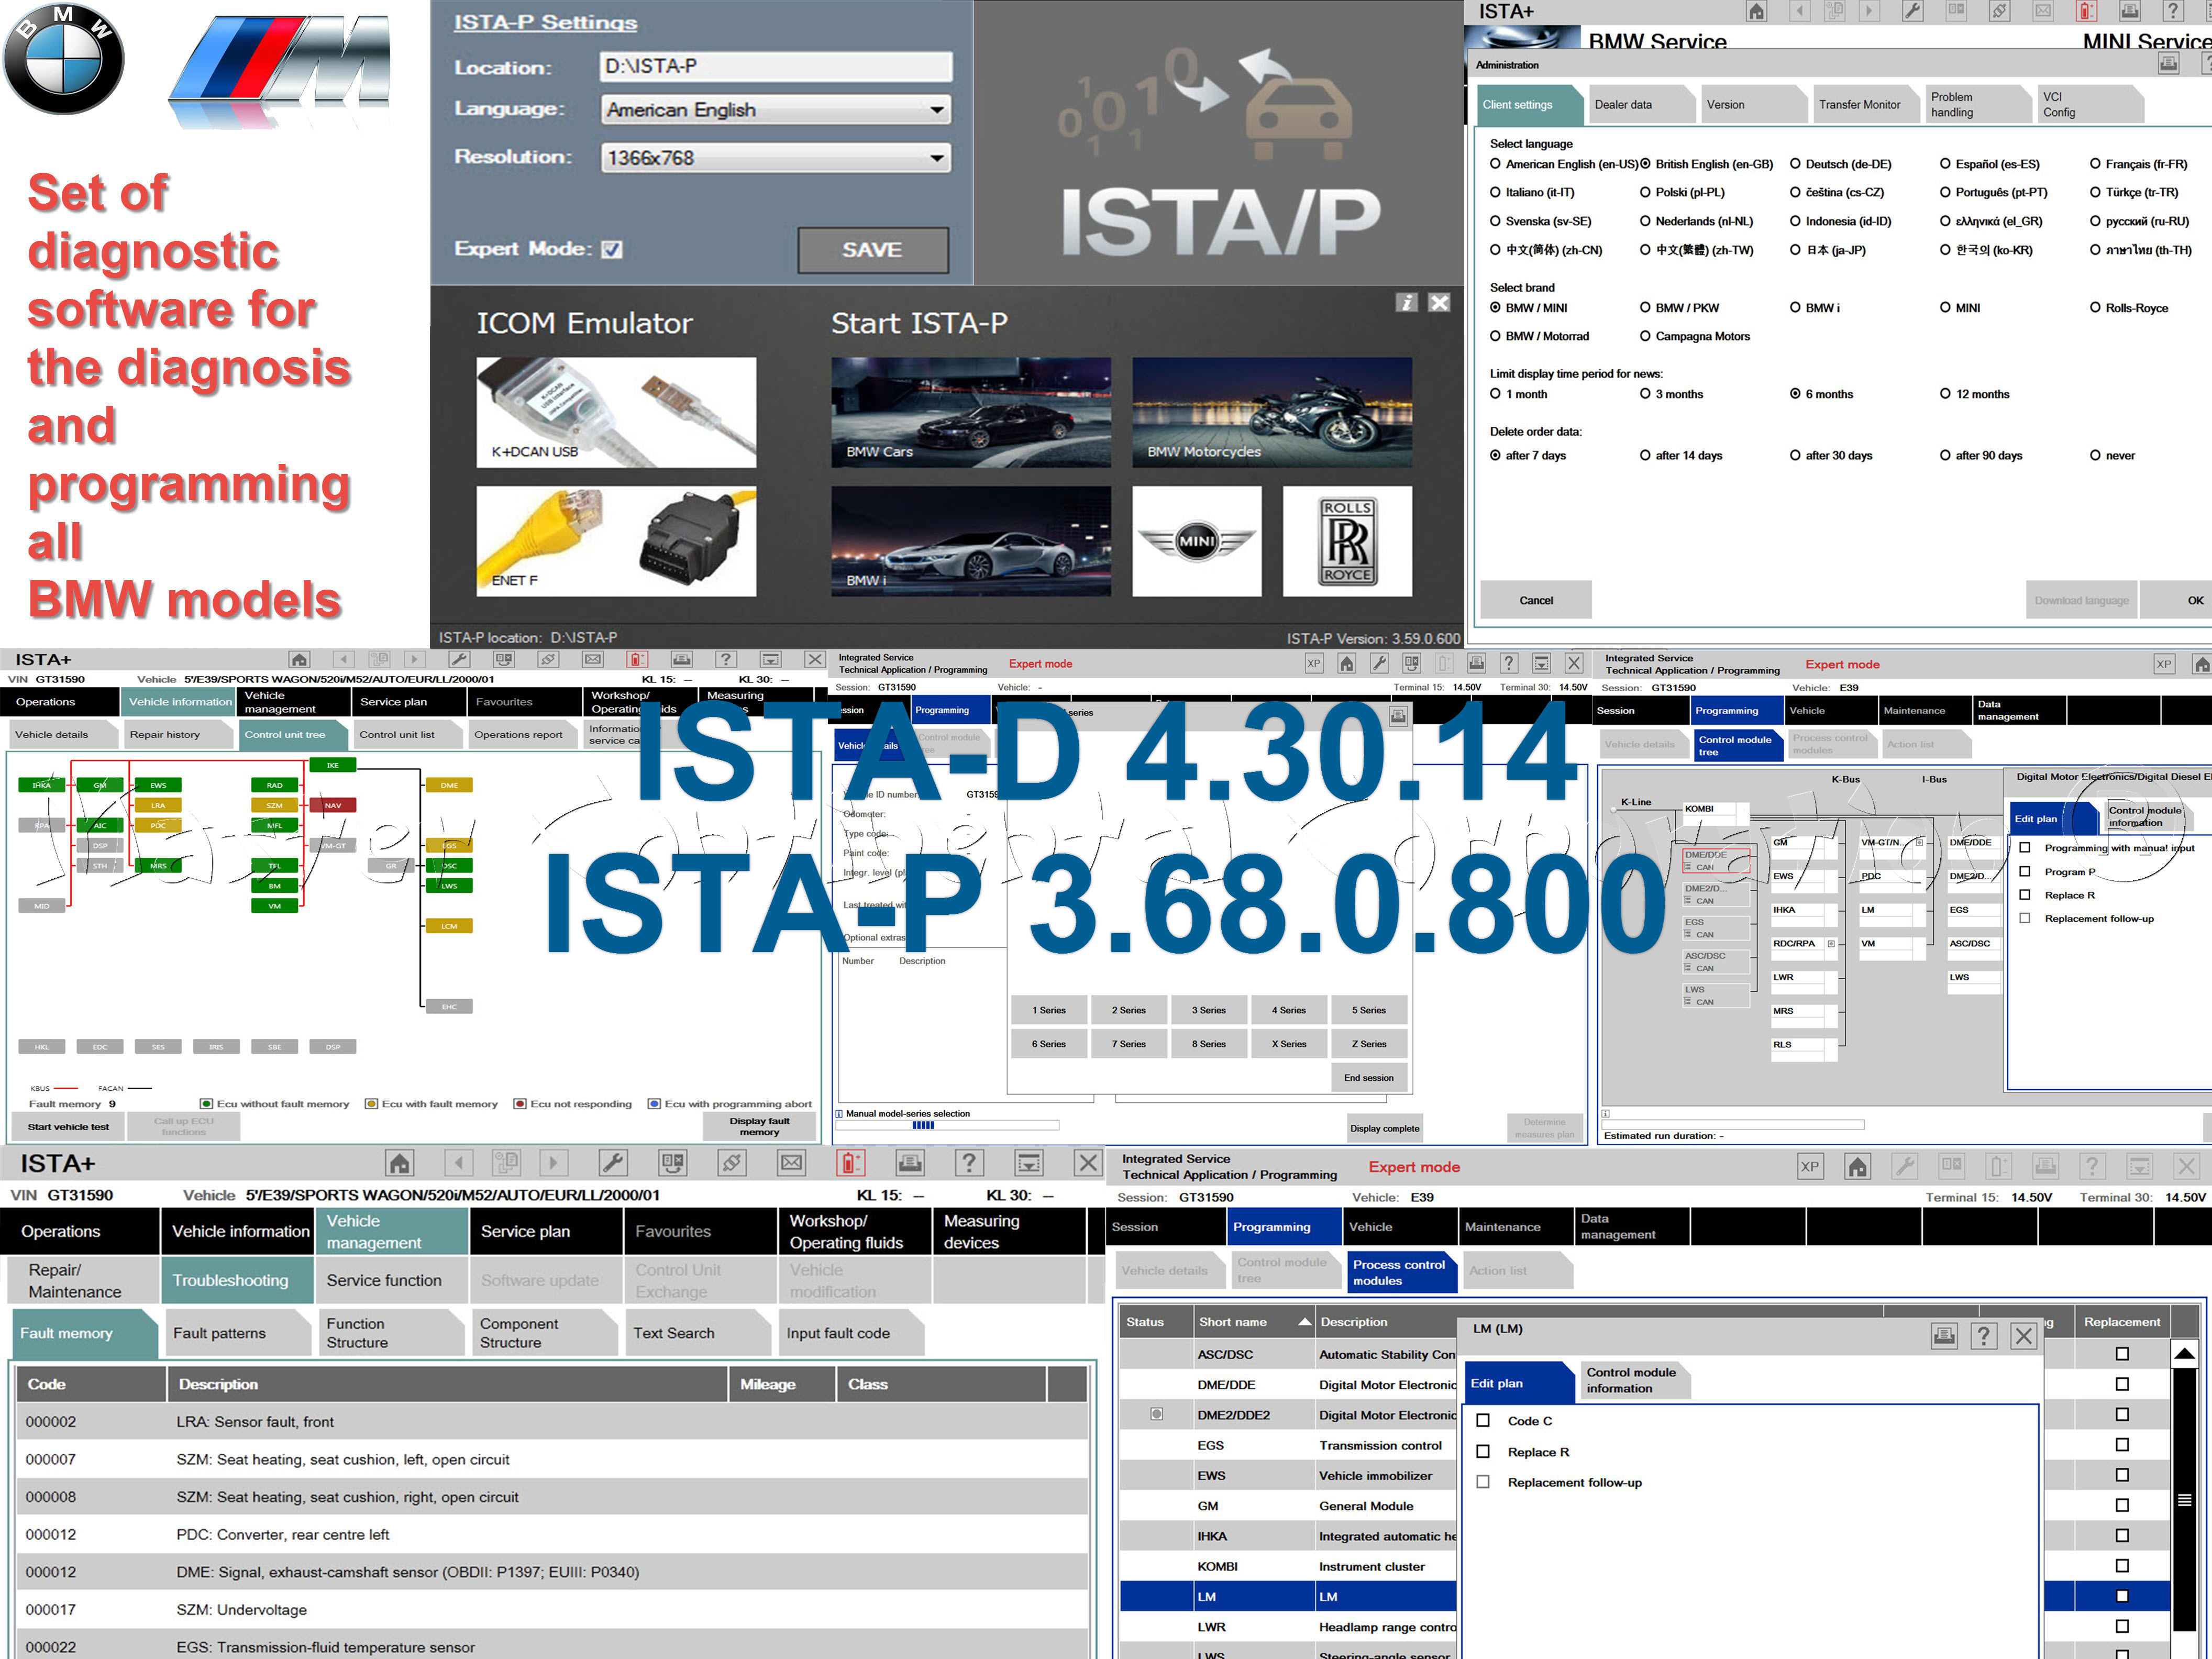Expand RDC/RPA node plus in control module tree
Image resolution: width=2212 pixels, height=1659 pixels.
tap(1831, 943)
